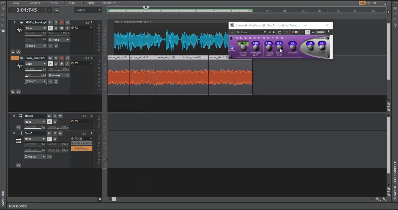Adjust Gain slider on noise_short (2) track
398x210 pixels.
(x=36, y=75)
